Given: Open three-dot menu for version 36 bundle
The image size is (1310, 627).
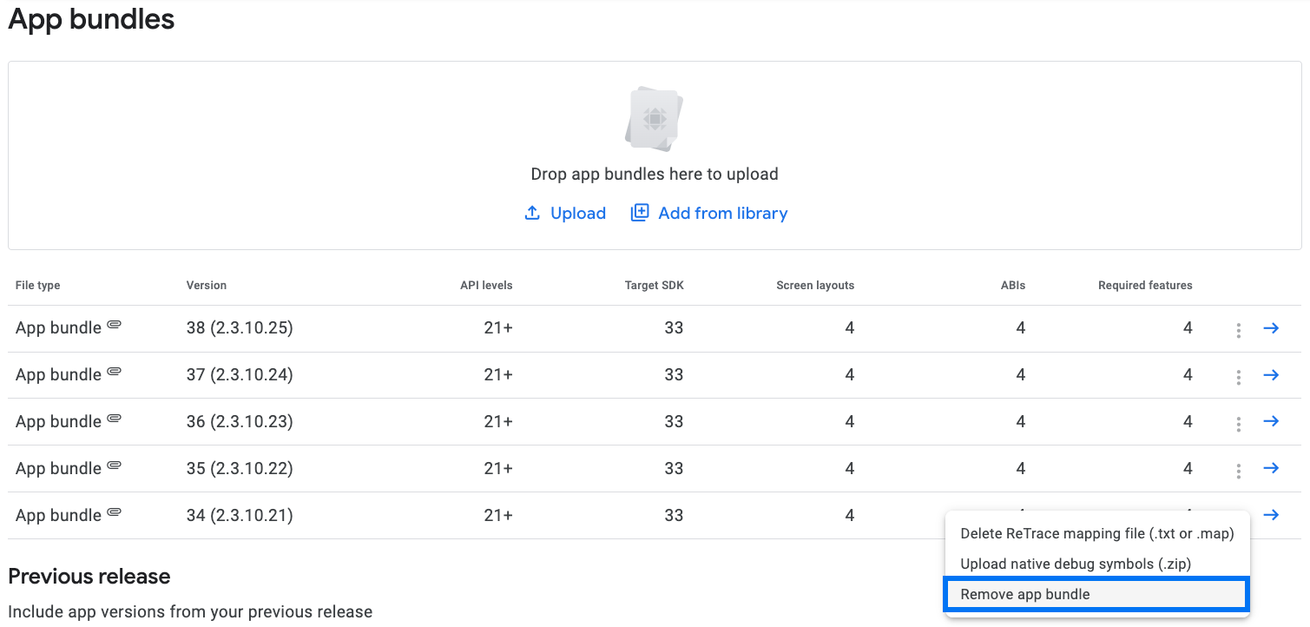Looking at the screenshot, I should tap(1239, 424).
